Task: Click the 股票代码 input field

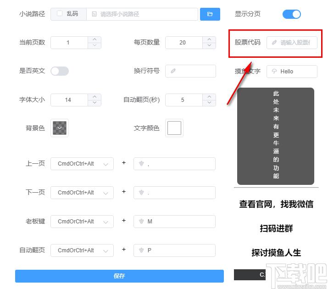Action: [x=292, y=43]
